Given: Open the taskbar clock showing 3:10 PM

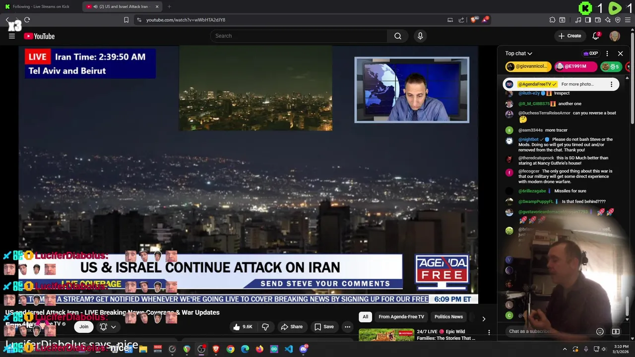Looking at the screenshot, I should (621, 349).
